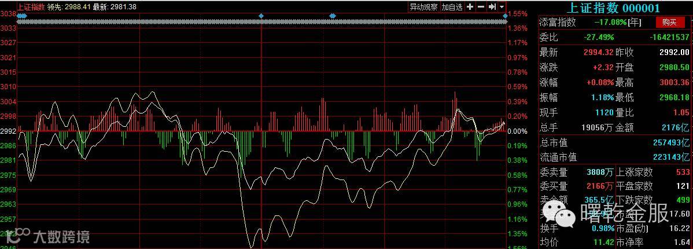Image resolution: width=693 pixels, height=249 pixels.
Task: Select the 添富指数 row label
Action: coord(558,22)
